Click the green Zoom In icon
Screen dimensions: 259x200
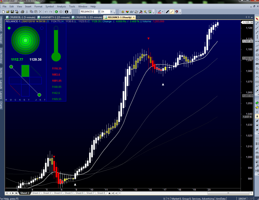click(257, 103)
